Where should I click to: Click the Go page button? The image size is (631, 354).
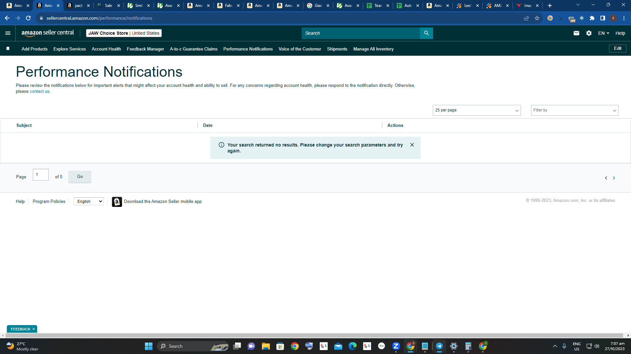pos(80,177)
